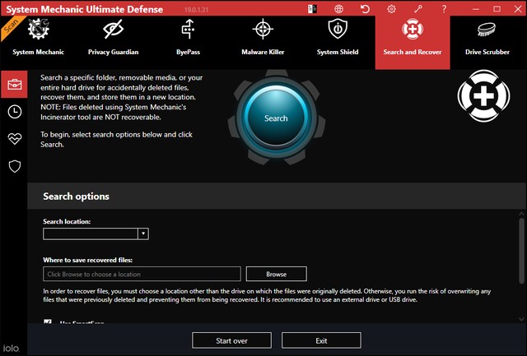Click inside the Search location combo box
Screen dimensions: 527x356
click(91, 233)
